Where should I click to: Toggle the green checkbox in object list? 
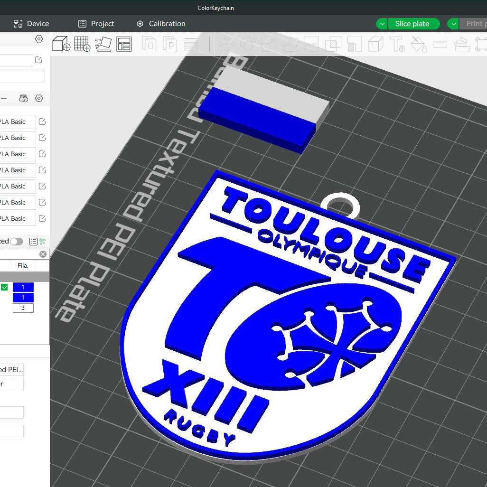(4, 287)
